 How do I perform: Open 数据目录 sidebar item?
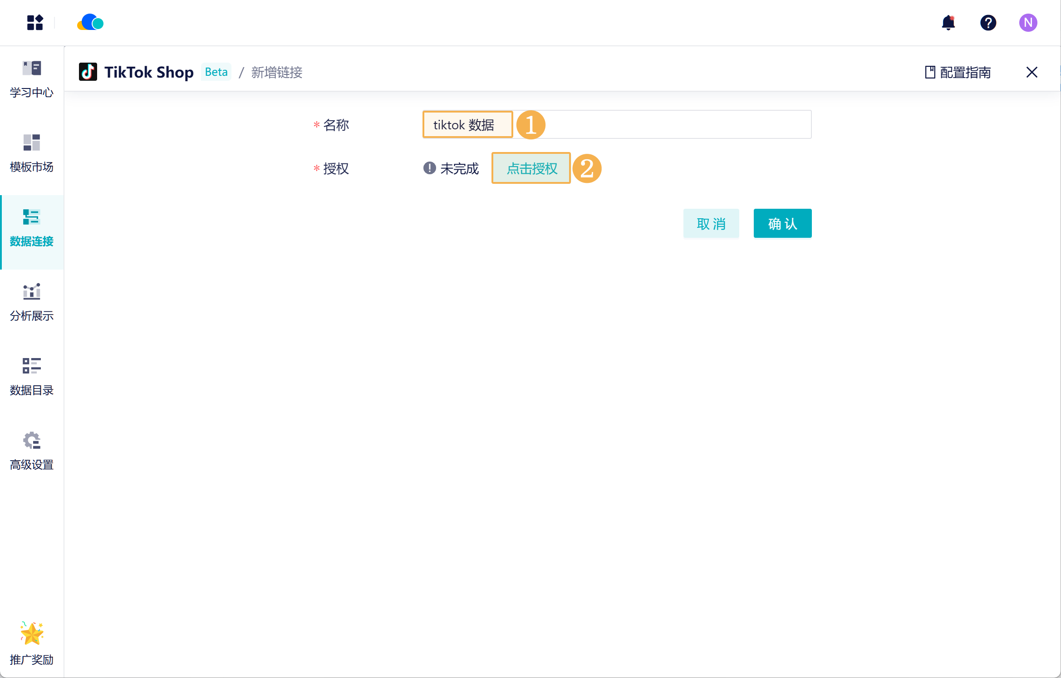click(32, 377)
